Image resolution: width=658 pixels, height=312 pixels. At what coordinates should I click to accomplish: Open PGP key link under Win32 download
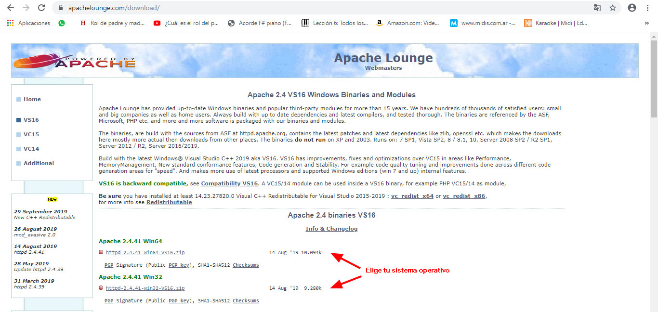tap(179, 300)
